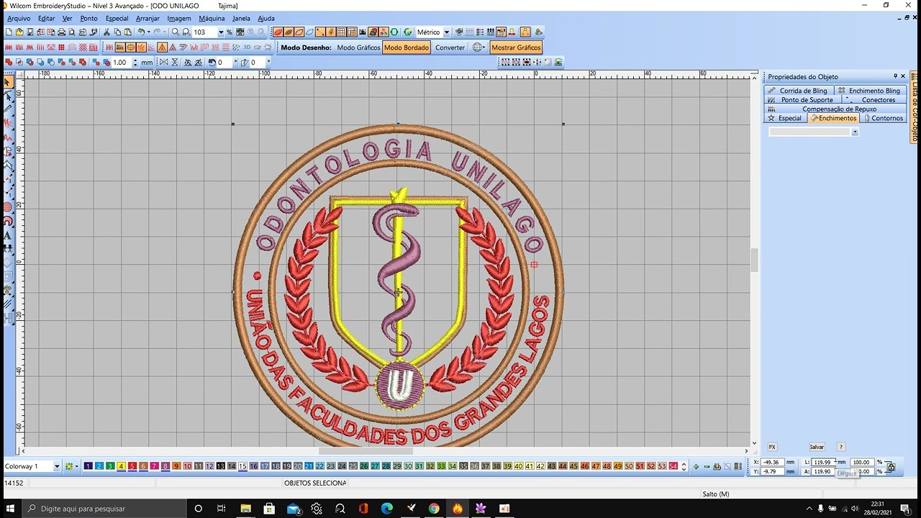Viewport: 921px width, 518px height.
Task: Click the add color plus icon in palette
Action: 696,466
